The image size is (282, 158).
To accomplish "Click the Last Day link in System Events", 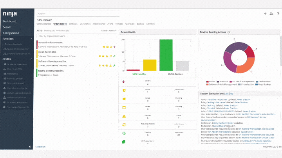I will 228,94.
